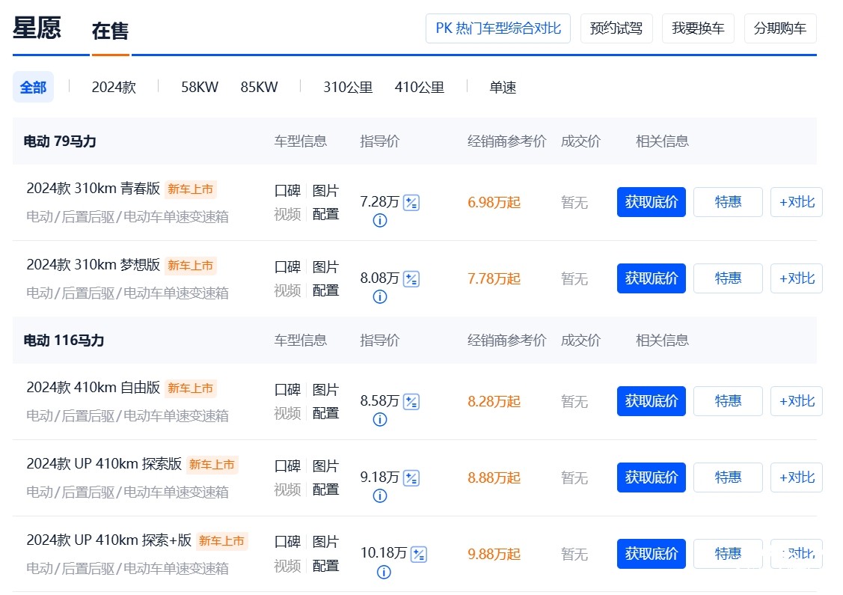Click info icon under 8.08万 price
Screen dimensions: 843x595
click(x=380, y=297)
